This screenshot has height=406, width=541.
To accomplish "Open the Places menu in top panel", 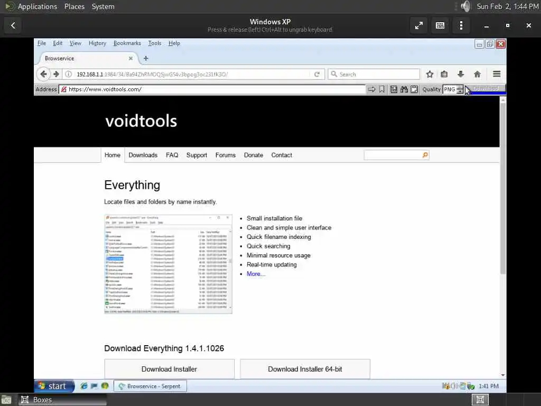I will [x=74, y=6].
